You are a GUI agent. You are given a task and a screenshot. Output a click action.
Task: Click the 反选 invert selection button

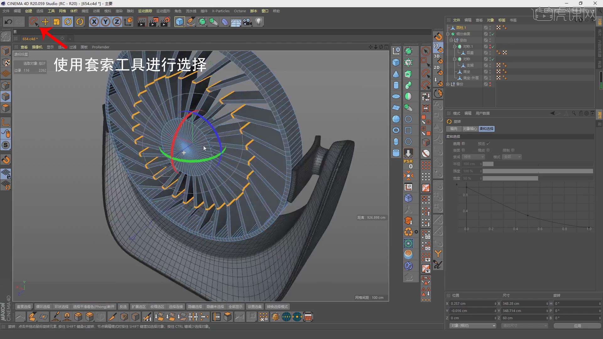(123, 306)
